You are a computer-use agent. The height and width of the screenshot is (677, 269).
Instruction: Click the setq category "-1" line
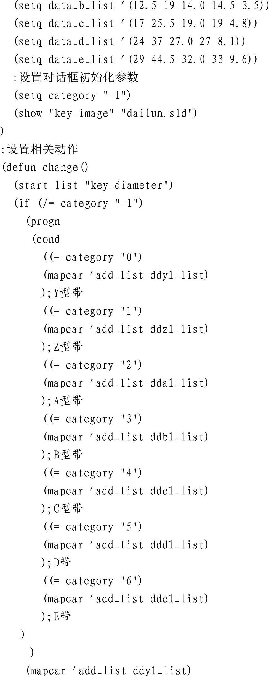click(72, 96)
